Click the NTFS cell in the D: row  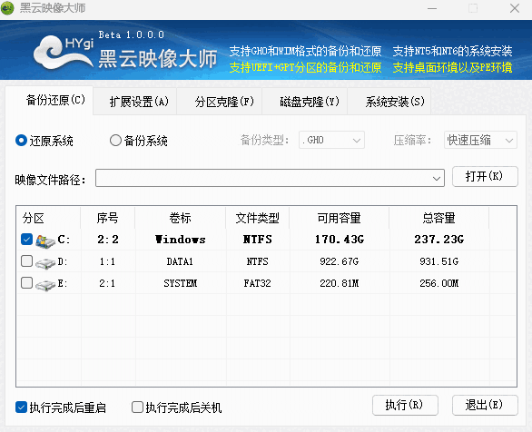257,261
